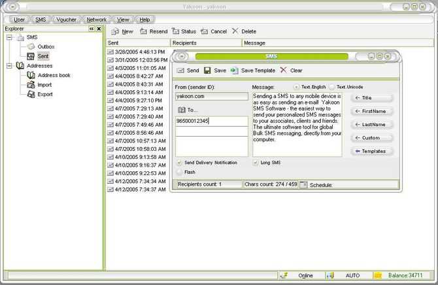The height and width of the screenshot is (285, 438).
Task: Clear the SMS form with Clear
Action: [292, 71]
